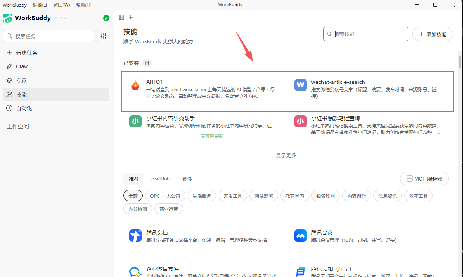Focus the 搜索任务 input field
463x277 pixels.
(48, 36)
